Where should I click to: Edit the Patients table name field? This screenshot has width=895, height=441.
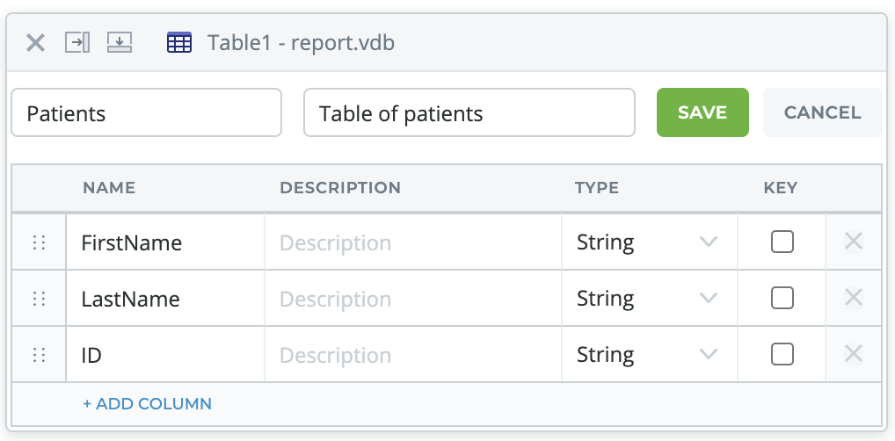(x=146, y=112)
